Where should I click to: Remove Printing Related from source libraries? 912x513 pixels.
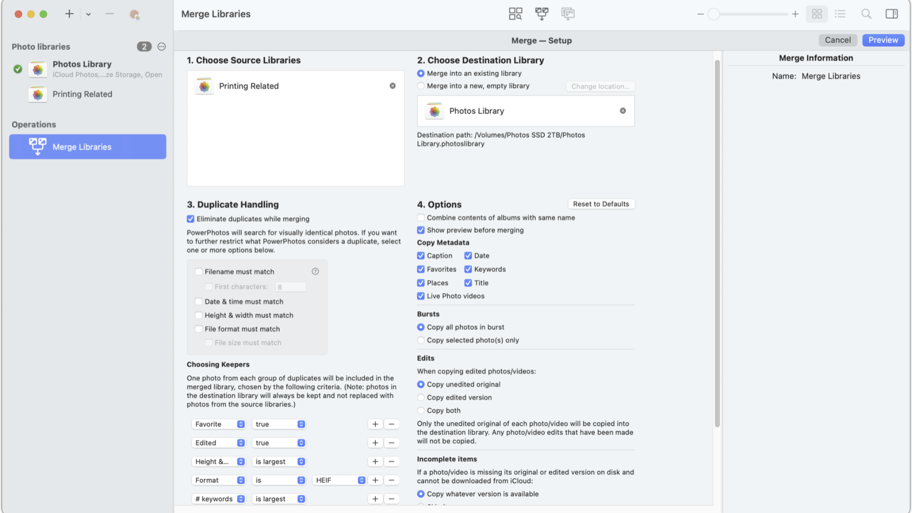tap(392, 86)
